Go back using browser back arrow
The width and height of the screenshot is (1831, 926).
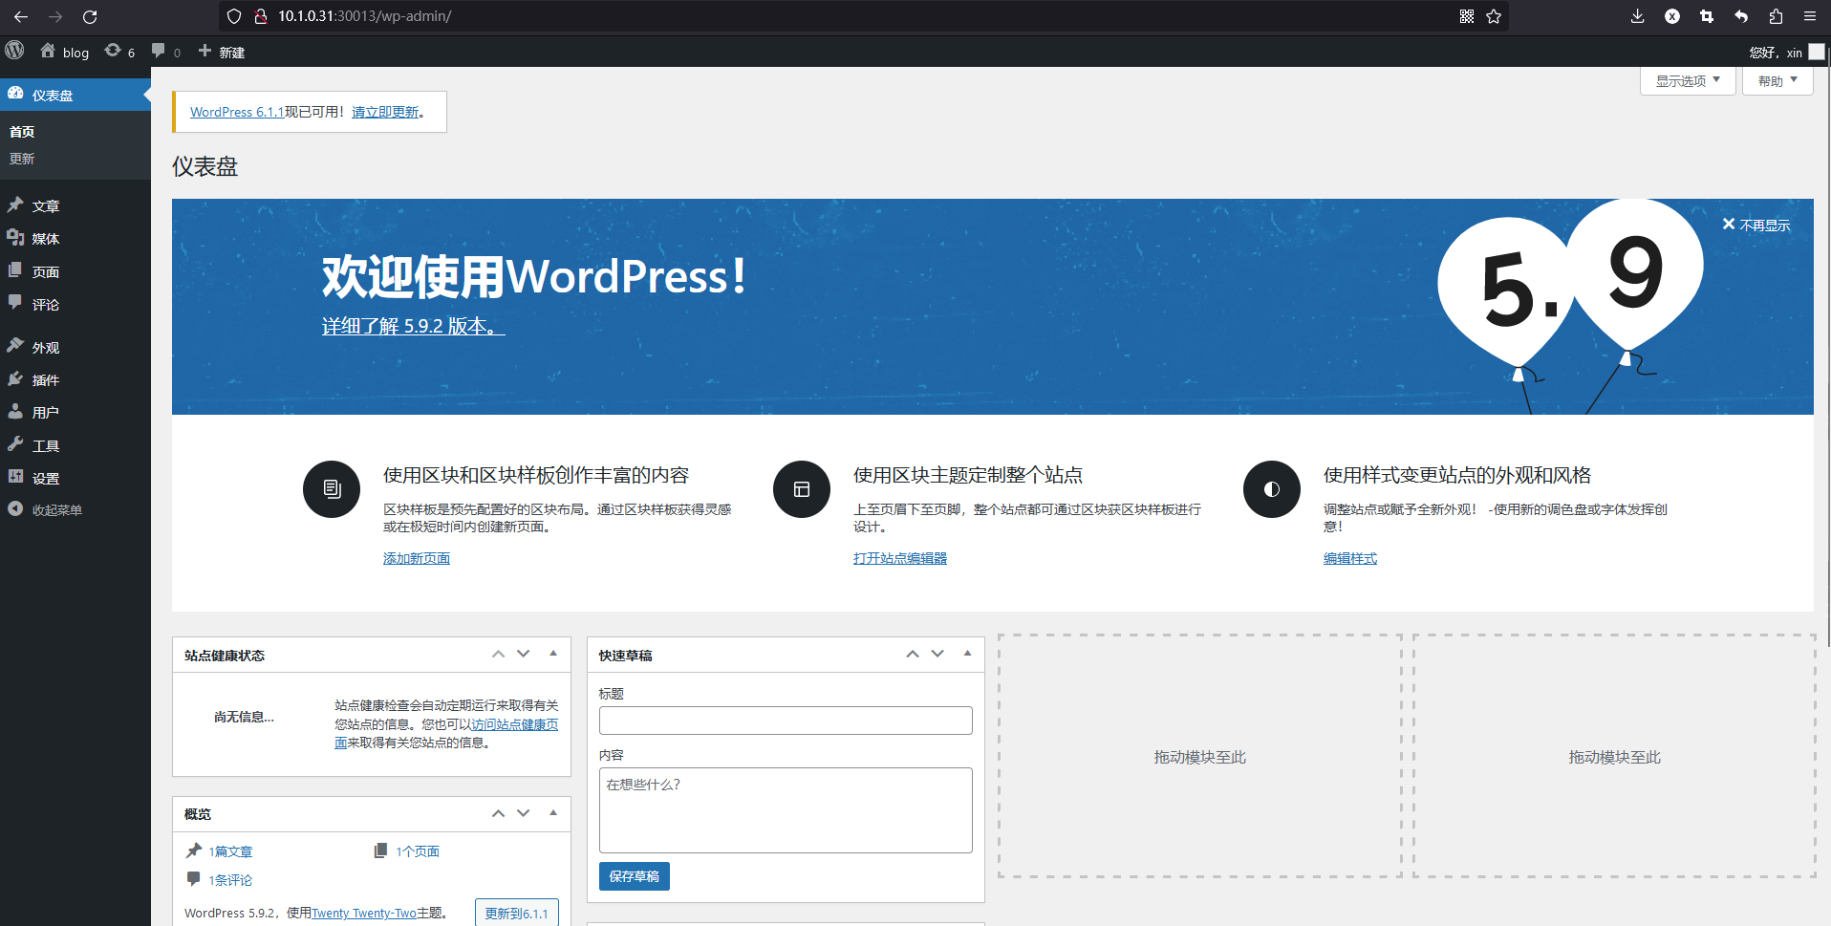click(x=21, y=16)
